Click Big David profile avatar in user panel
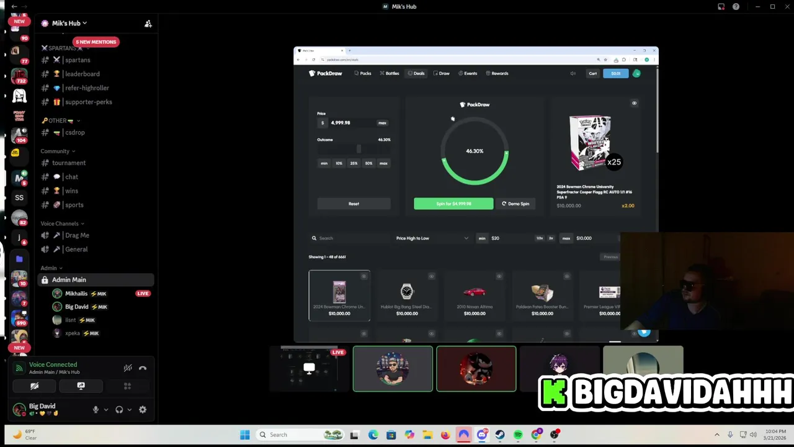Image resolution: width=794 pixels, height=447 pixels. click(19, 410)
